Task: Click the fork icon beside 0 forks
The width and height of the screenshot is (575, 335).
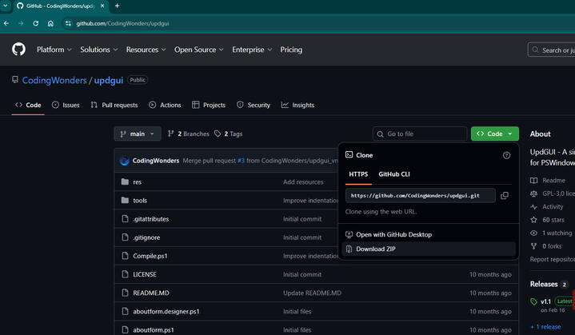Action: [x=533, y=246]
